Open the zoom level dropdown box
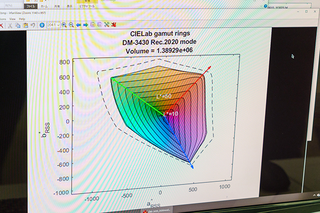320x213 pixels. [x=53, y=25]
